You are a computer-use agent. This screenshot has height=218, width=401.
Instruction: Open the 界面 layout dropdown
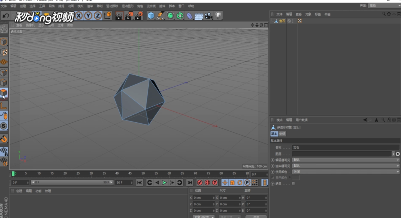[x=384, y=6]
